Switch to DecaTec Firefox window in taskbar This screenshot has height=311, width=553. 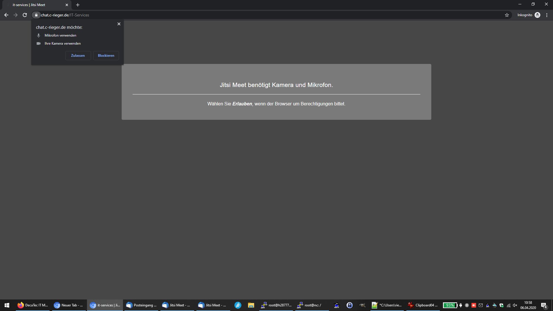coord(33,305)
